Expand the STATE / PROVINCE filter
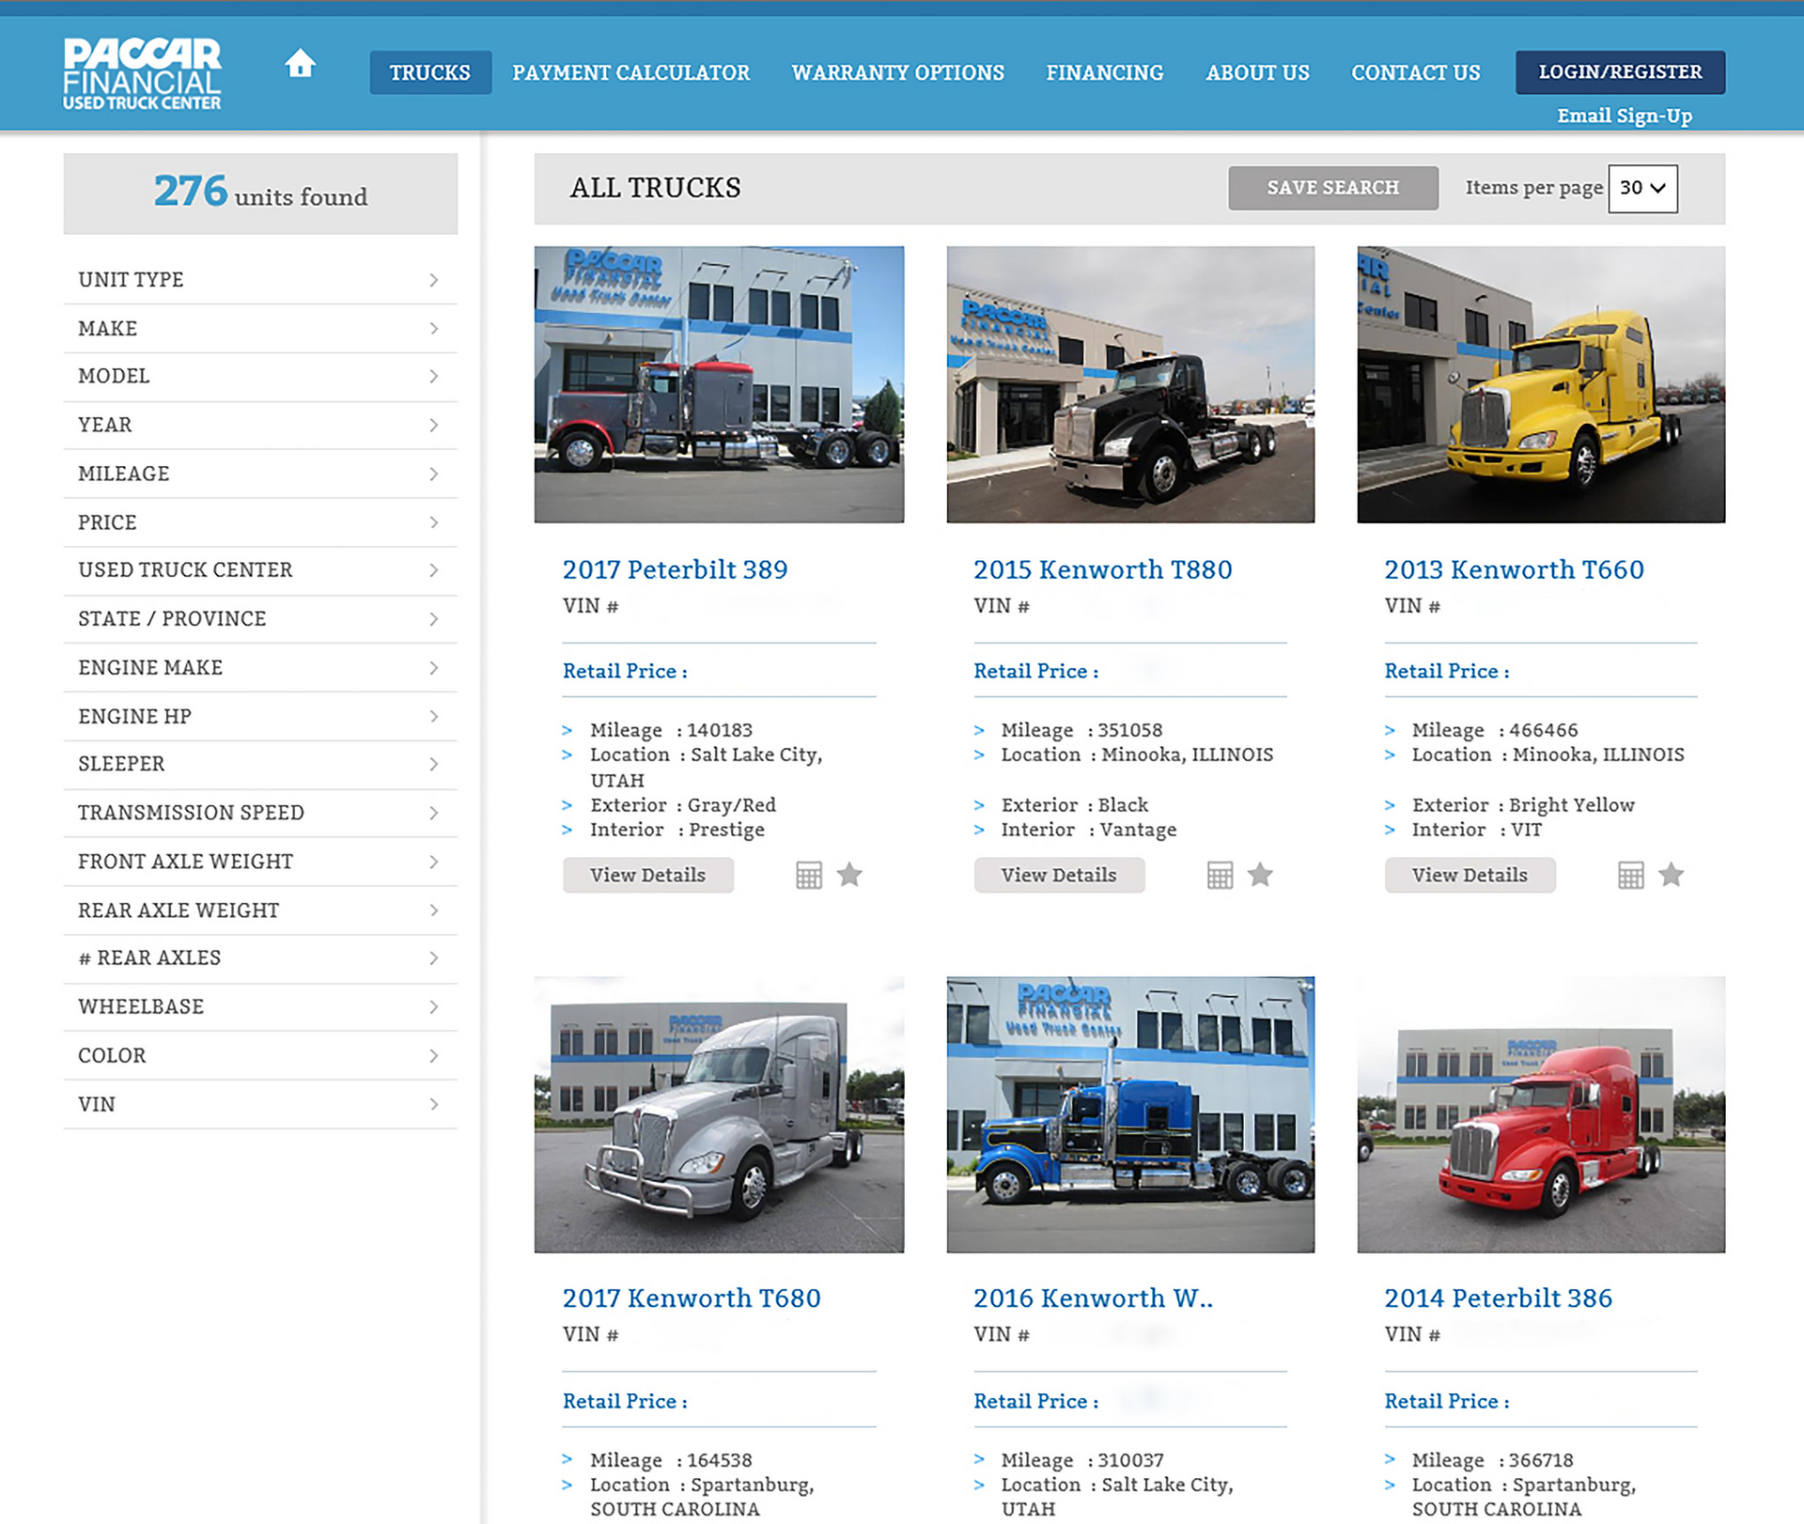Screen dimensions: 1804x1524 [x=259, y=618]
